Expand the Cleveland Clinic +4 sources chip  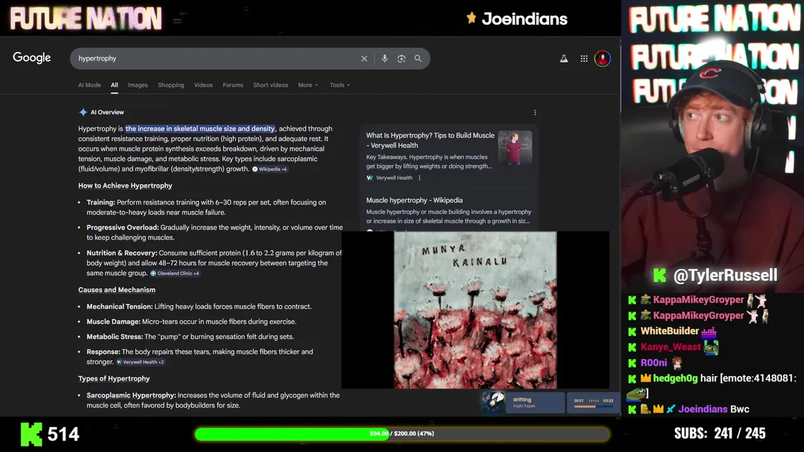[175, 273]
